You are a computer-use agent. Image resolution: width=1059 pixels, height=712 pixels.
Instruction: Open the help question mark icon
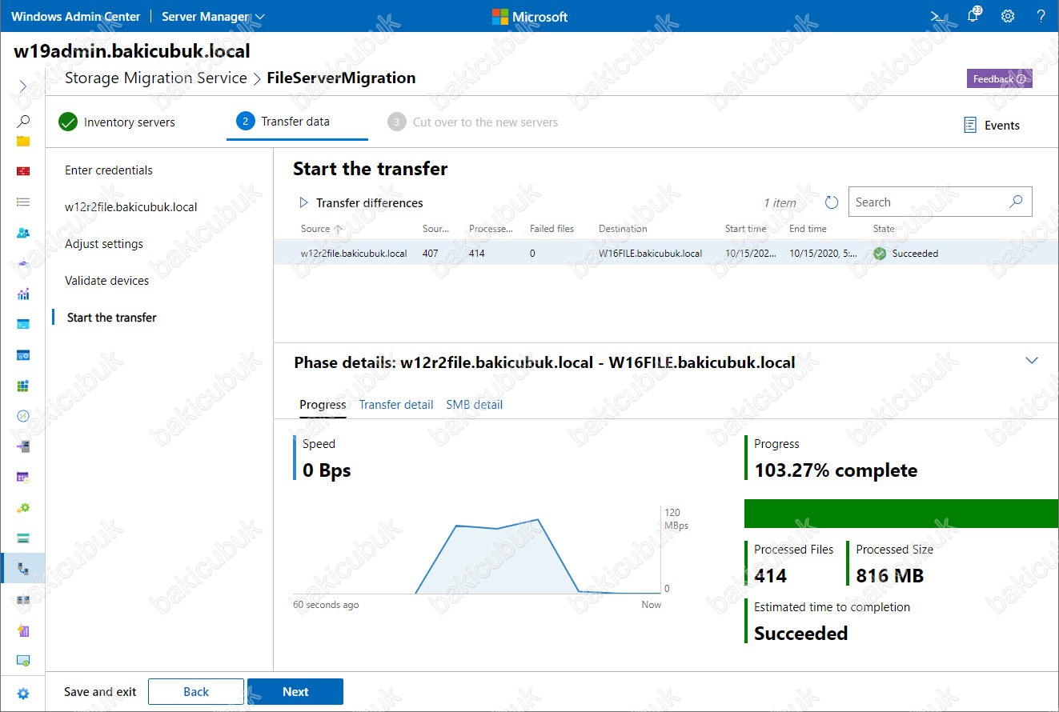(x=1041, y=16)
